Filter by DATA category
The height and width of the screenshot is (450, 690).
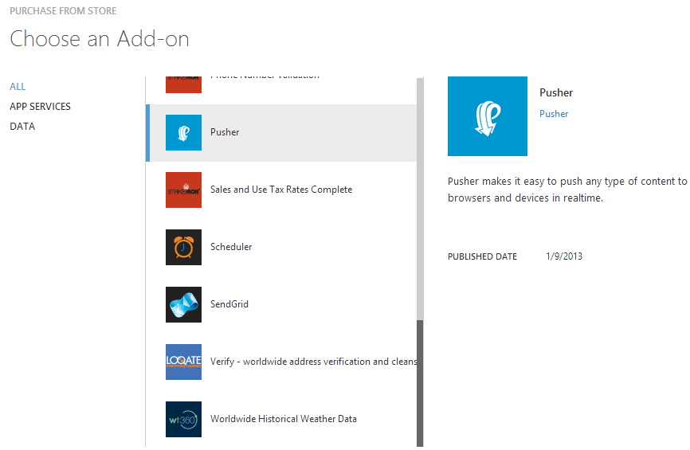click(x=22, y=127)
